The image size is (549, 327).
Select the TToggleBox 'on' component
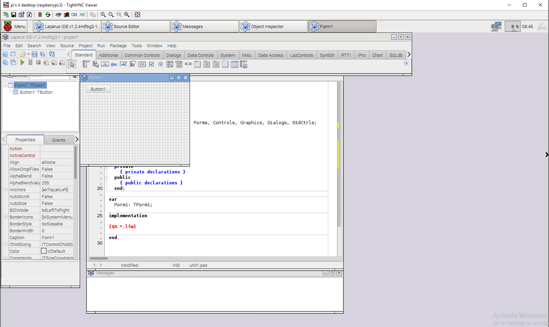tap(142, 64)
